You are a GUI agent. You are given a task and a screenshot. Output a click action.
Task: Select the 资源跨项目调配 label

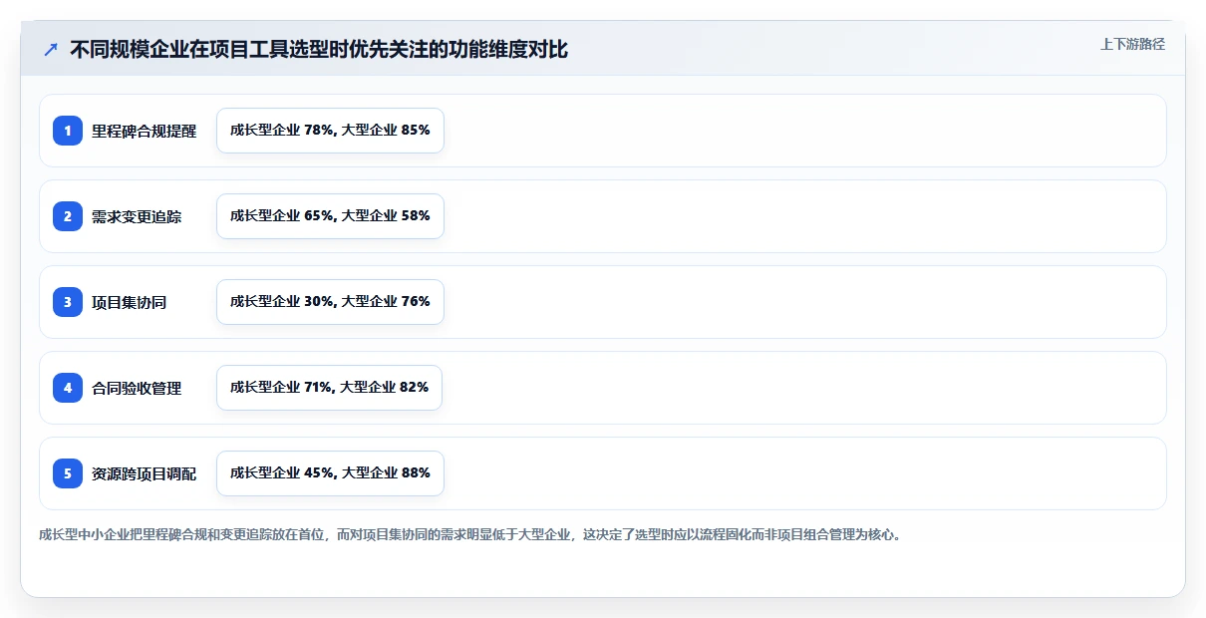(x=144, y=473)
